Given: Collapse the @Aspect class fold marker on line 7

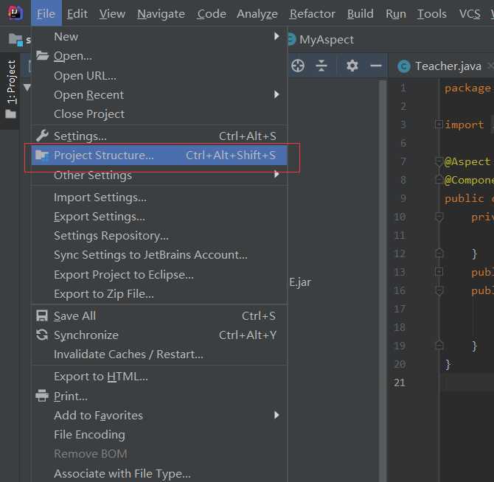Looking at the screenshot, I should 439,161.
